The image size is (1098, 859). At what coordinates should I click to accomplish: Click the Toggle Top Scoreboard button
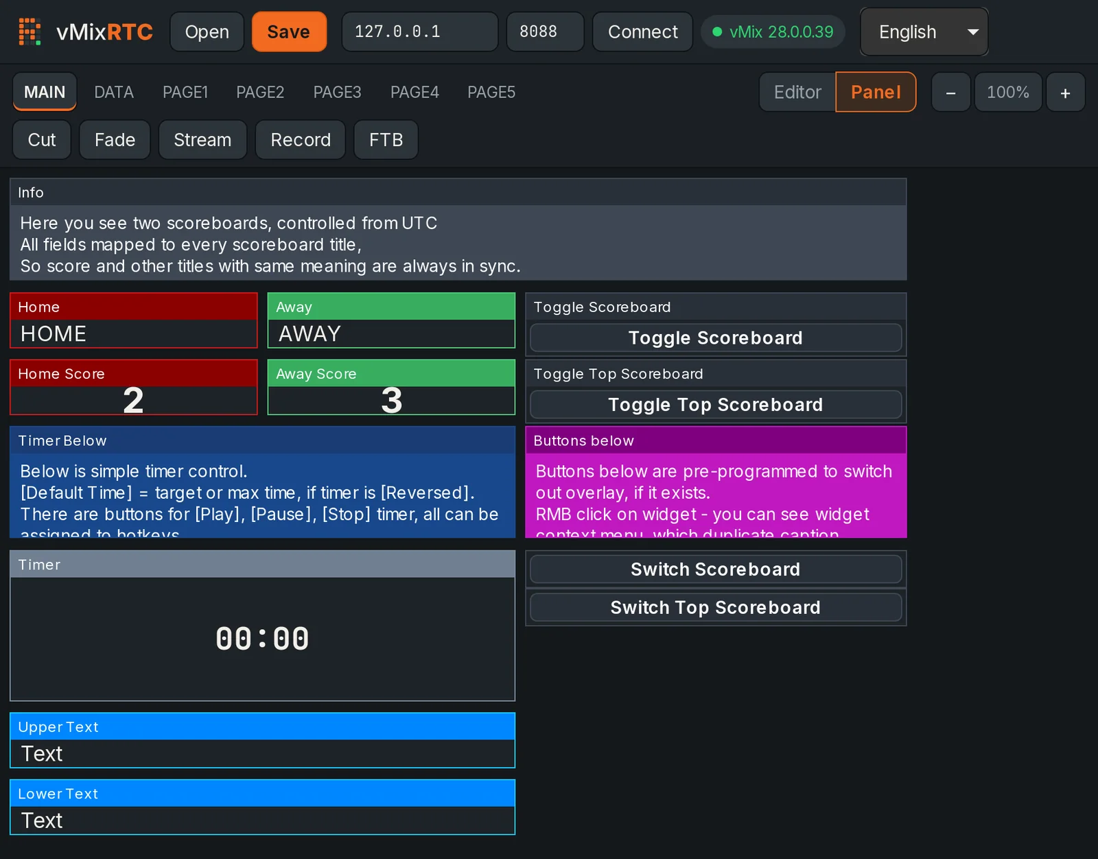(716, 405)
